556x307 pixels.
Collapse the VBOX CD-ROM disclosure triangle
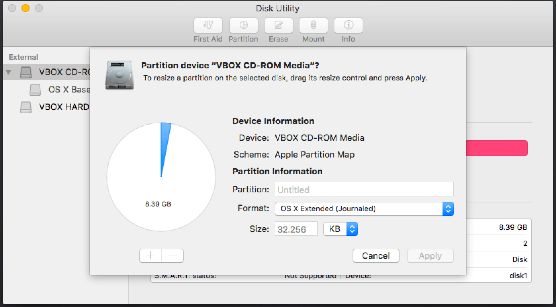click(x=9, y=72)
